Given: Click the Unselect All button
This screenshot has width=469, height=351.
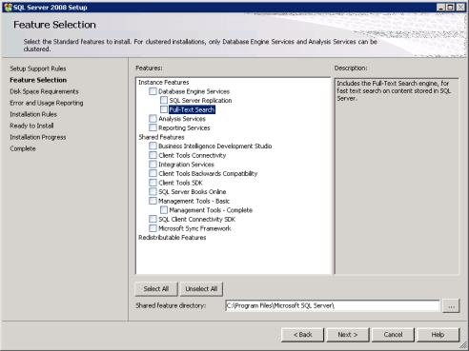Looking at the screenshot, I should pos(201,289).
